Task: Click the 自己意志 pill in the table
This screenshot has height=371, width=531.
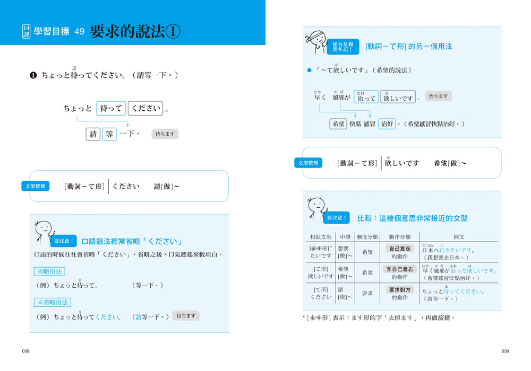Action: [399, 249]
